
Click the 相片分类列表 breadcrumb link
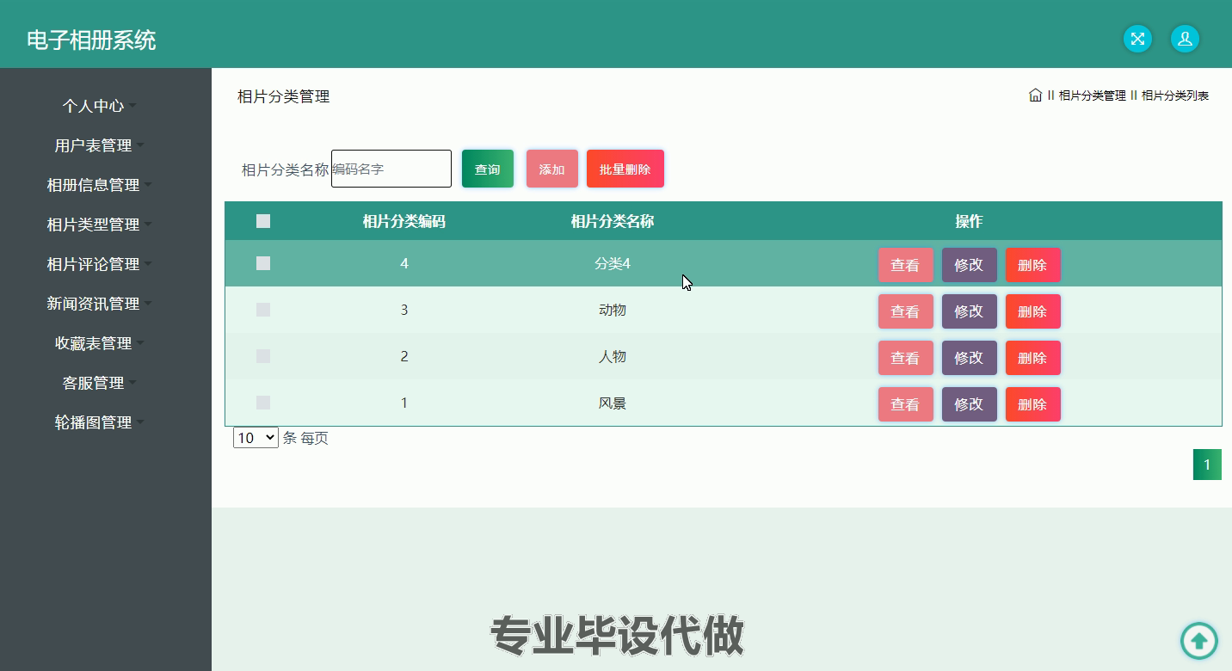1175,95
